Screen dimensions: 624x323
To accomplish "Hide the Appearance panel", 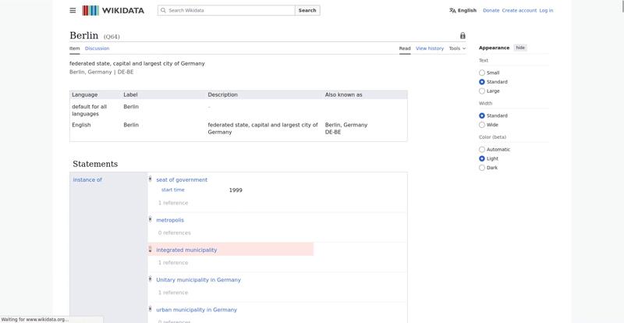I will [520, 48].
